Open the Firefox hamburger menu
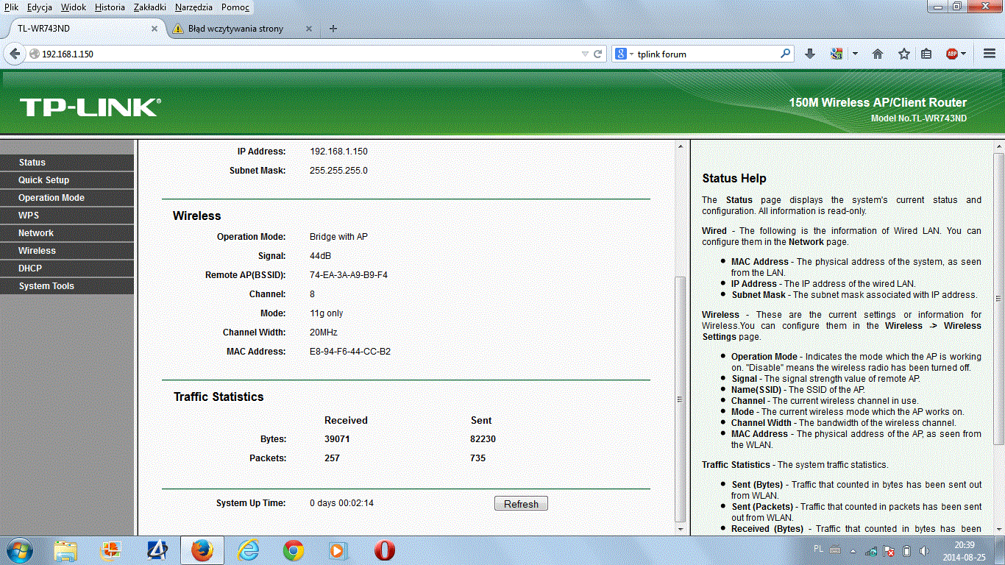The image size is (1005, 565). click(x=990, y=54)
